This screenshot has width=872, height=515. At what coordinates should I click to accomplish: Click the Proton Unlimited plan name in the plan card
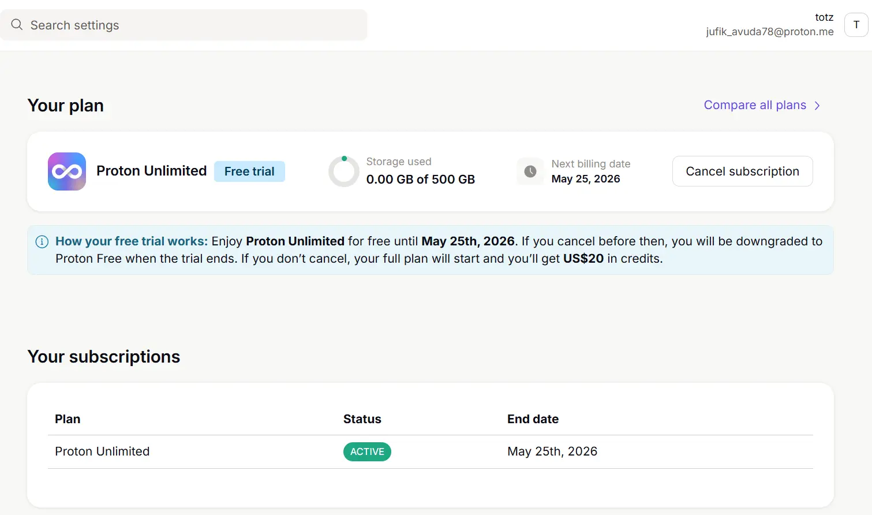coord(152,171)
